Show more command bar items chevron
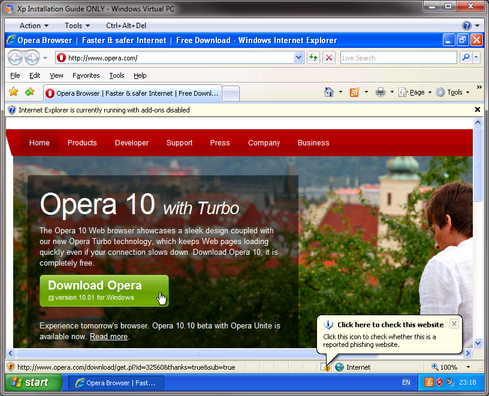The image size is (489, 396). click(x=479, y=87)
